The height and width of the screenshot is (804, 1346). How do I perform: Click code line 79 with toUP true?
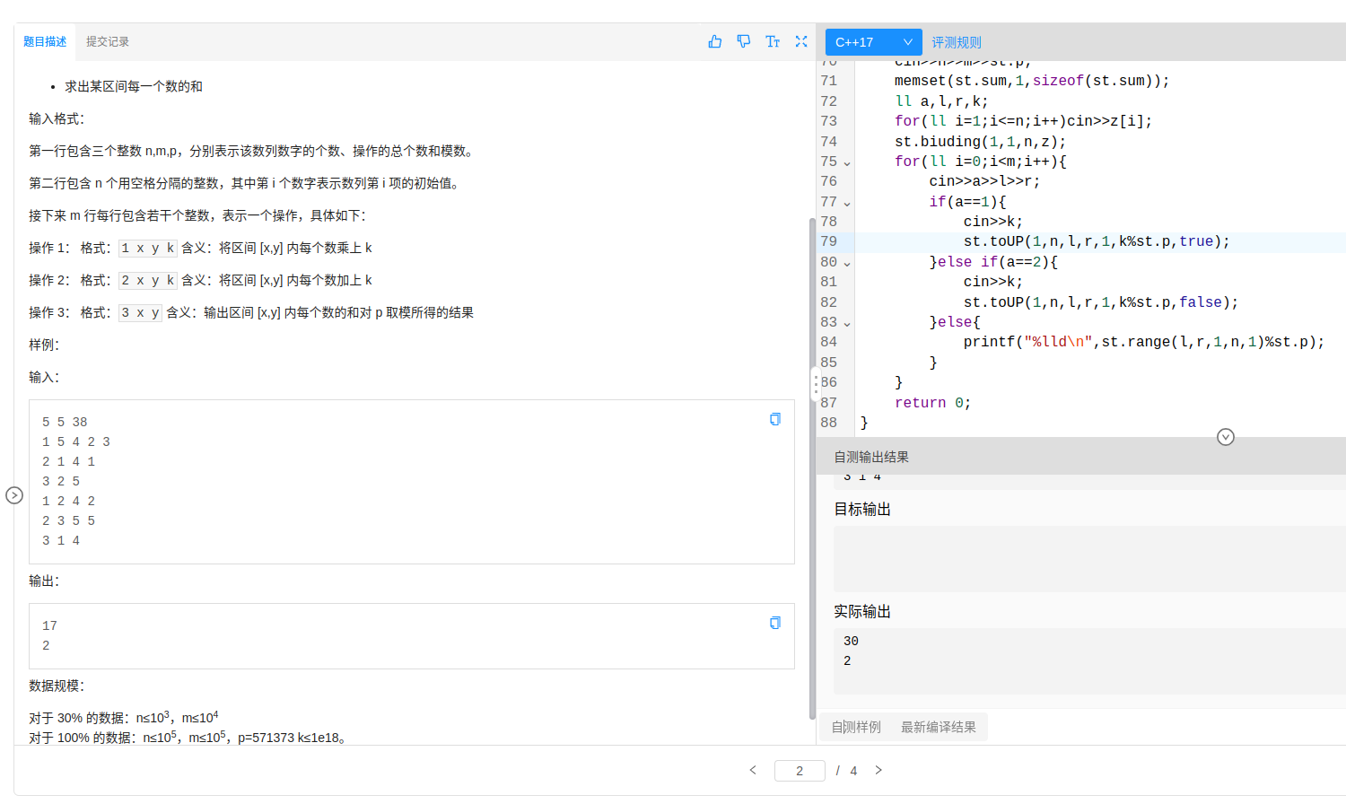(x=1096, y=241)
